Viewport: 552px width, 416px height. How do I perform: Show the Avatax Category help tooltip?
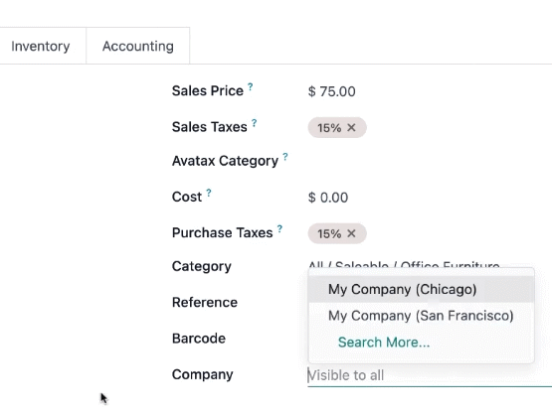click(x=285, y=157)
